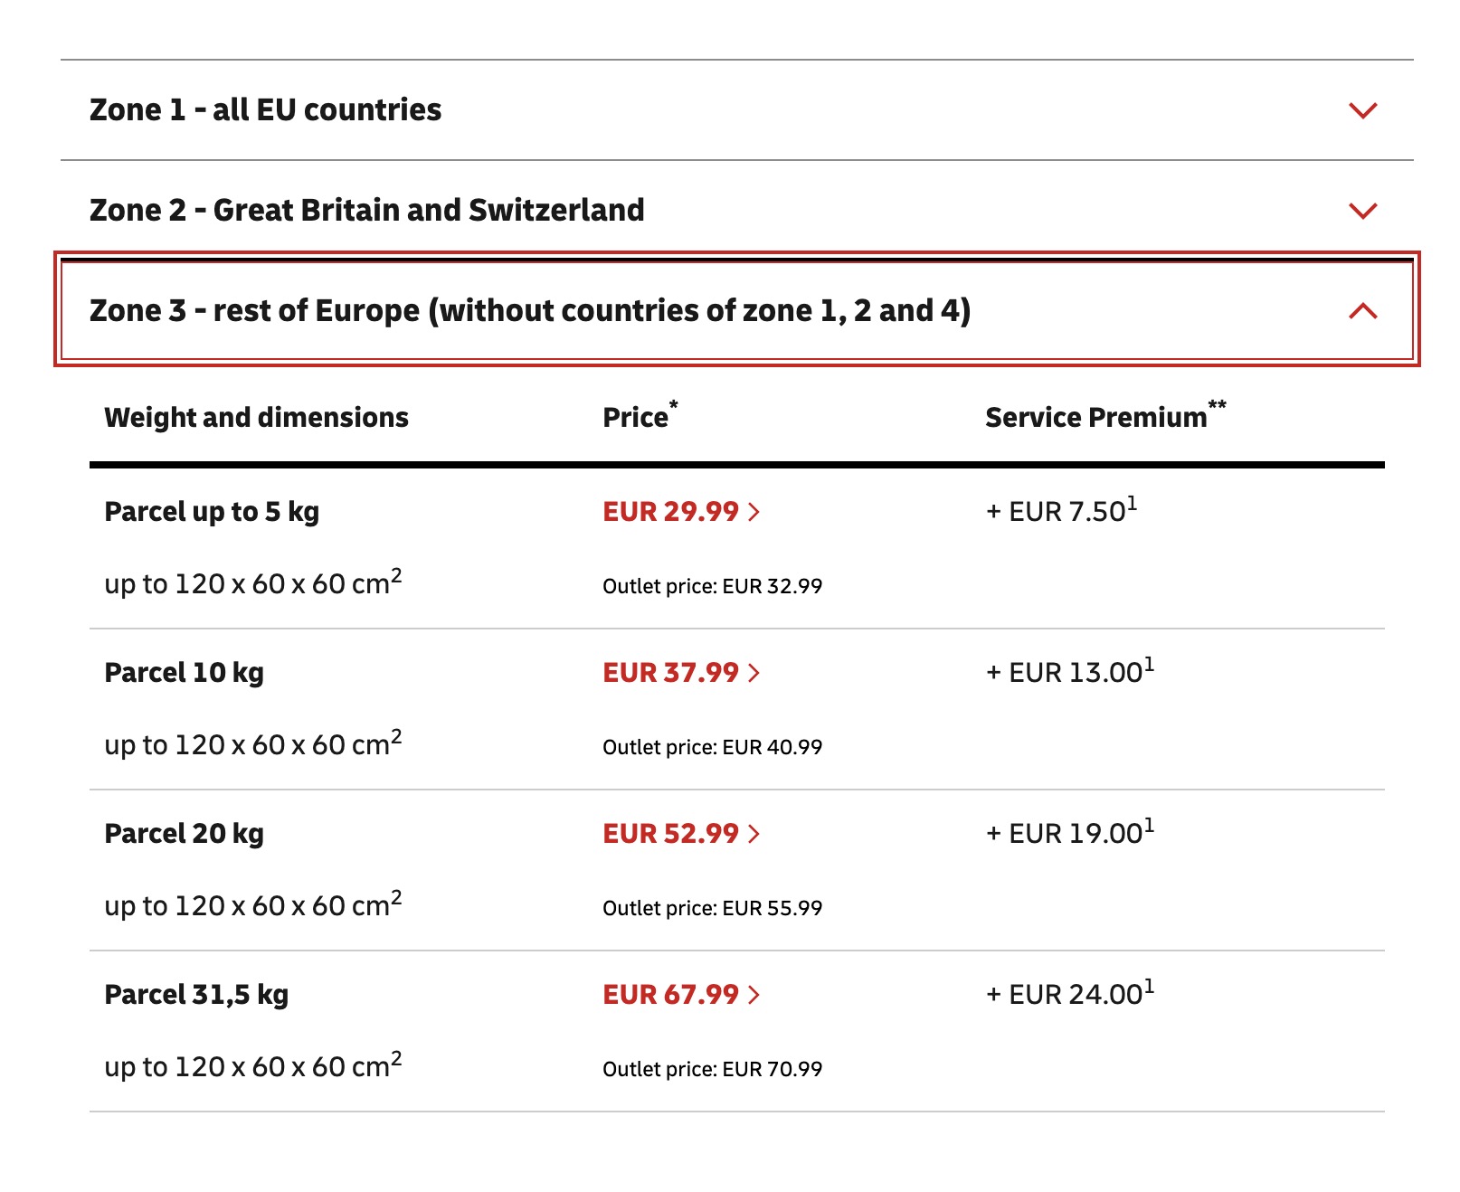The width and height of the screenshot is (1460, 1192).
Task: Click arrow icon beside EUR 29.99
Action: coord(754,512)
